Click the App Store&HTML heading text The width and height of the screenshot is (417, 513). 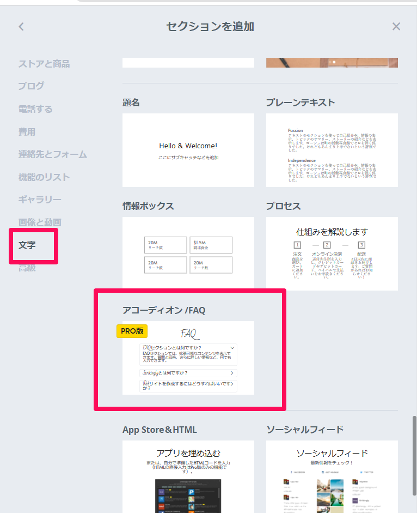click(x=160, y=430)
